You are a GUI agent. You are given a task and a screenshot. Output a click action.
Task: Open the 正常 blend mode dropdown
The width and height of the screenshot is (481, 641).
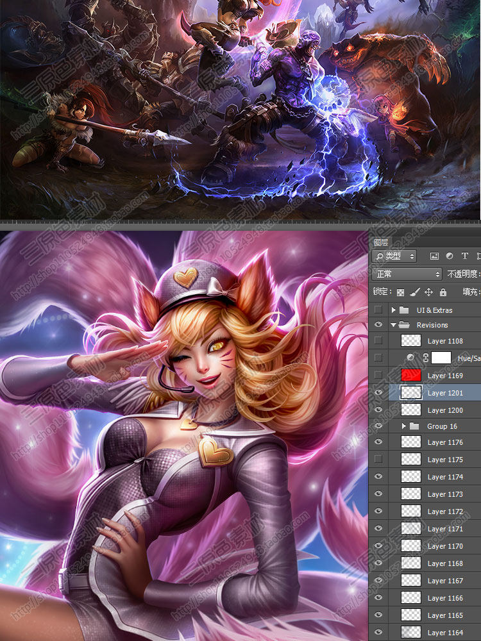tap(407, 274)
